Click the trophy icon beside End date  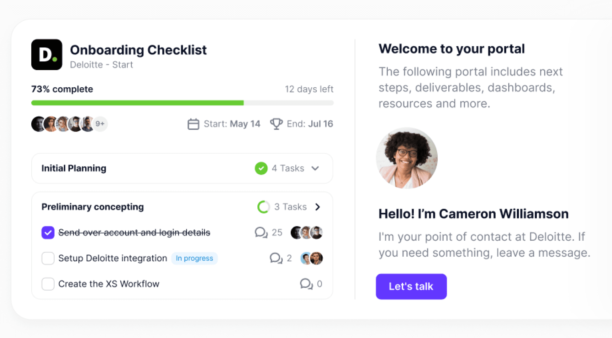276,124
